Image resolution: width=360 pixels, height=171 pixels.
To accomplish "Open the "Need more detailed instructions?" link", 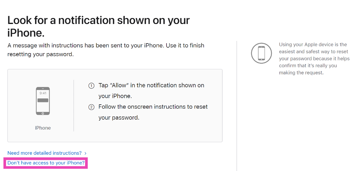I will click(x=44, y=153).
